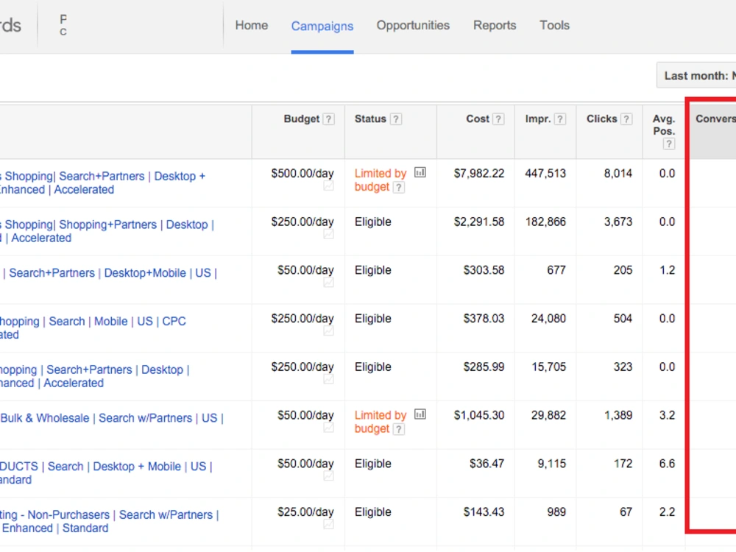Sort the table by the Cost column header
The height and width of the screenshot is (552, 736).
pyautogui.click(x=478, y=119)
